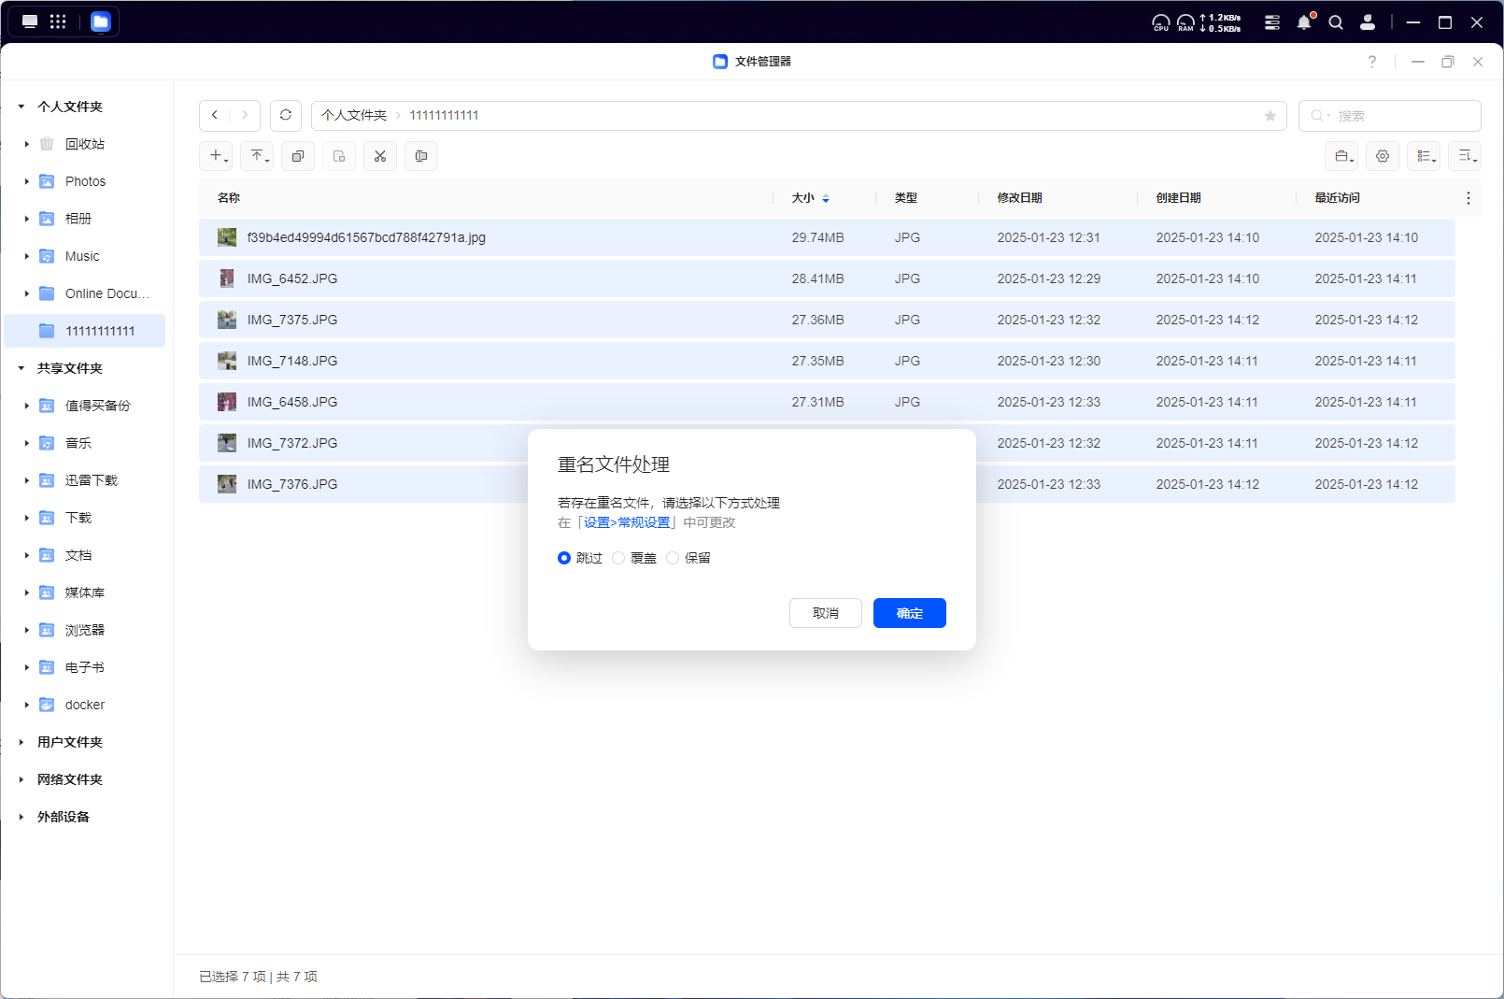Open the briefcase toolbox toolbar button

tap(1341, 156)
